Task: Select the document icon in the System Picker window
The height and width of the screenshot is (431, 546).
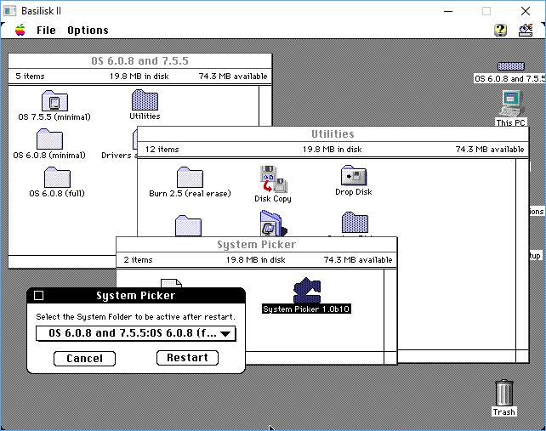Action: pyautogui.click(x=171, y=283)
